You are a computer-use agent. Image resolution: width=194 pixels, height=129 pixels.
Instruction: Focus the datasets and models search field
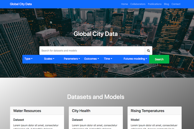(x=92, y=51)
